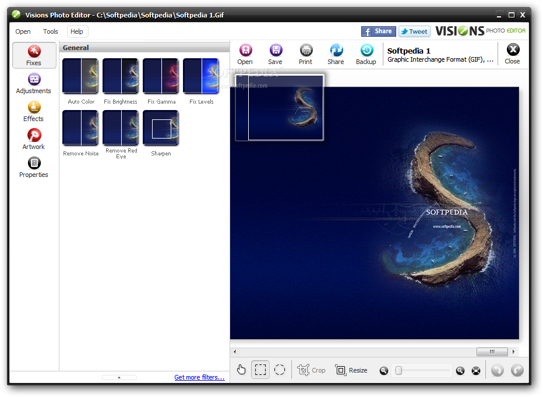
Task: Click the undo arrow button
Action: pos(498,370)
